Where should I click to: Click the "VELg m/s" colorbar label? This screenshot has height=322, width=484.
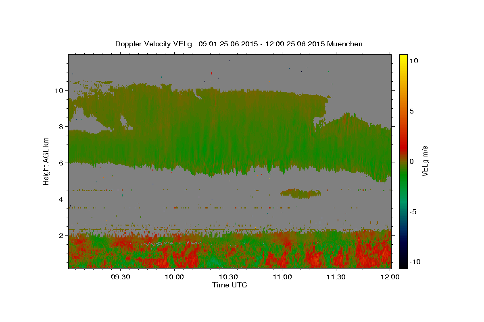425,161
